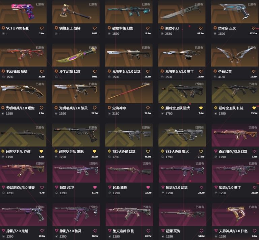This screenshot has height=240, width=259.
Task: Click the yellow diamond icon beside 781-A协议 幻影
Action: point(109,151)
